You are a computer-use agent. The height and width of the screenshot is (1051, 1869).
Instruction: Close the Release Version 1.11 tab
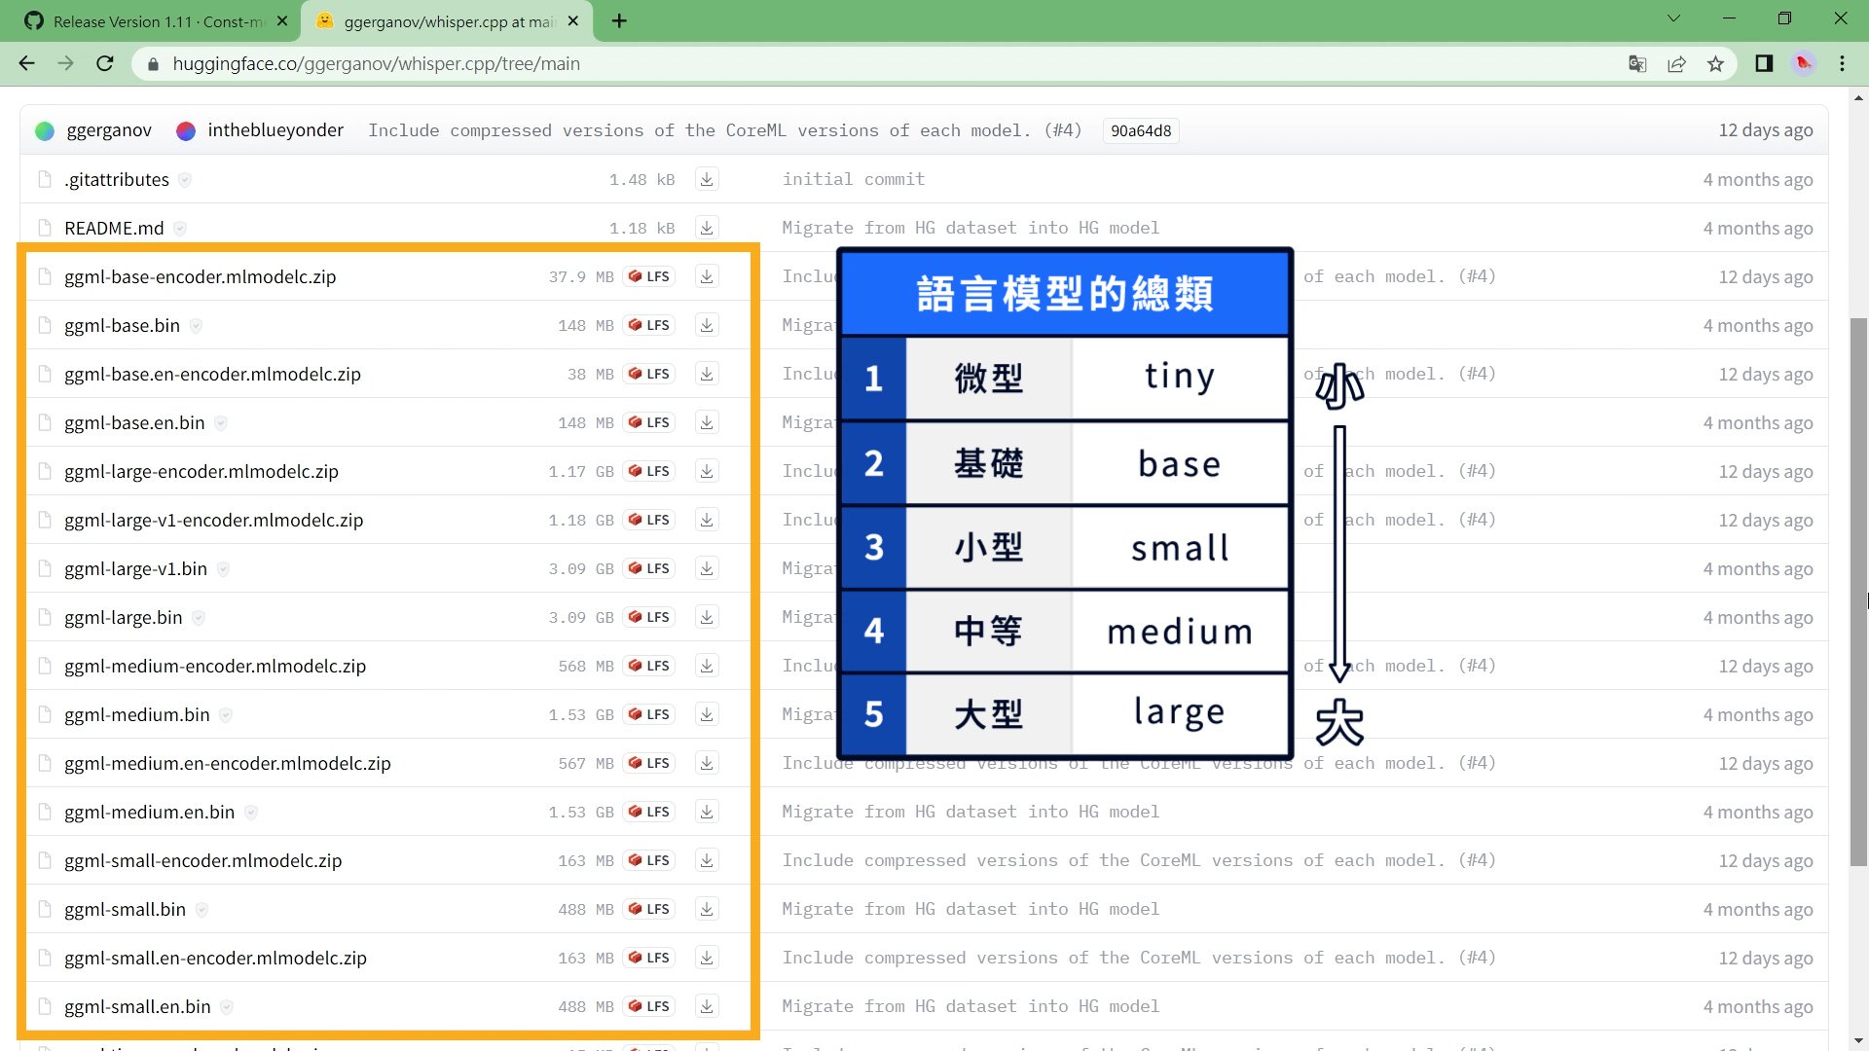click(x=282, y=21)
